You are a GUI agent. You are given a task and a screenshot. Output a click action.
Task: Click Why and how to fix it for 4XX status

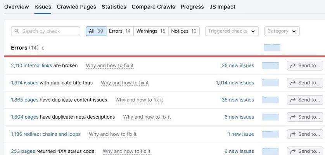point(126,151)
